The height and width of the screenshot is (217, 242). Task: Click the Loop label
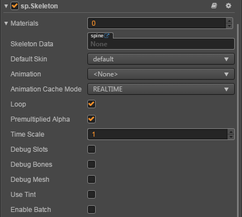(18, 104)
